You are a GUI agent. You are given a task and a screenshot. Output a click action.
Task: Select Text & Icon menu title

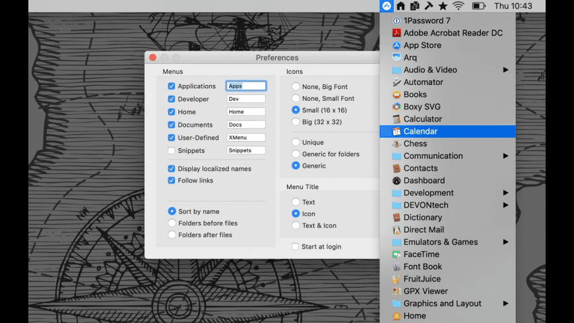point(296,225)
